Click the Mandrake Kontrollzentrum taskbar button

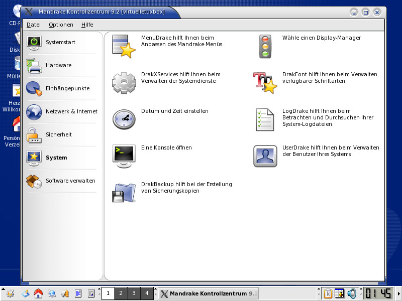(x=209, y=293)
